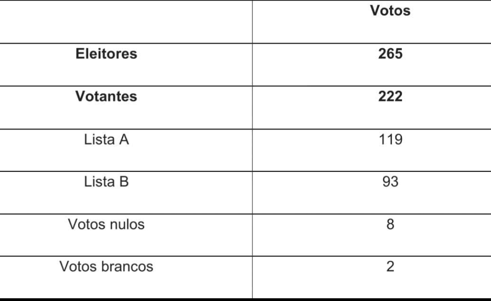Screen dimensions: 491x301
Task: Select the null votes count 8
Action: pyautogui.click(x=390, y=224)
